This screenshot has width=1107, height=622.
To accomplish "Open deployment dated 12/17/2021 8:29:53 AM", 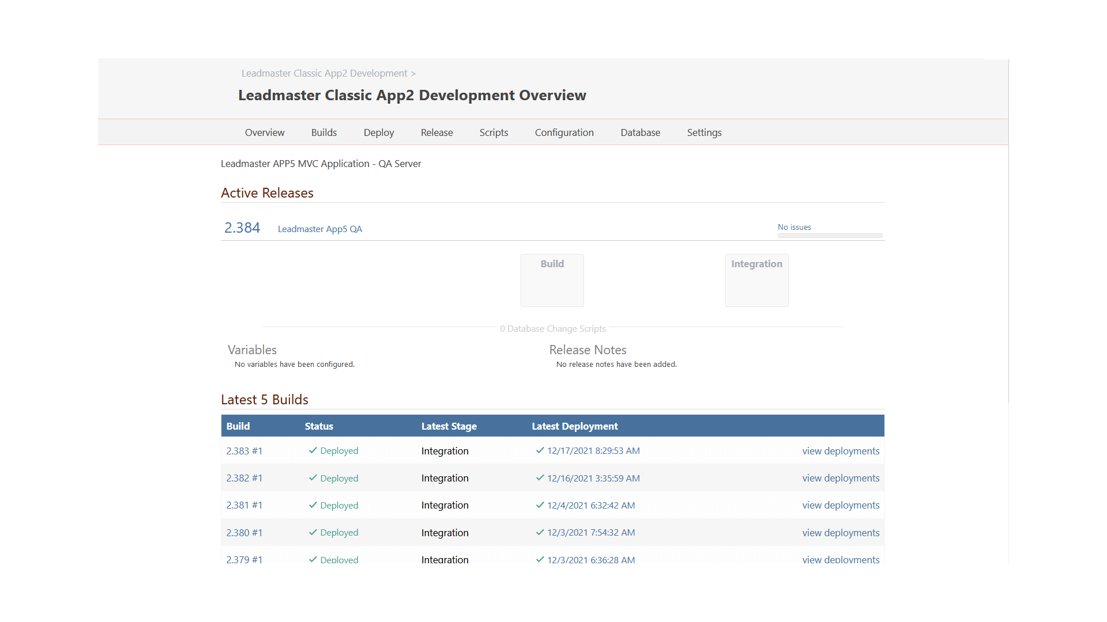I will pyautogui.click(x=593, y=451).
